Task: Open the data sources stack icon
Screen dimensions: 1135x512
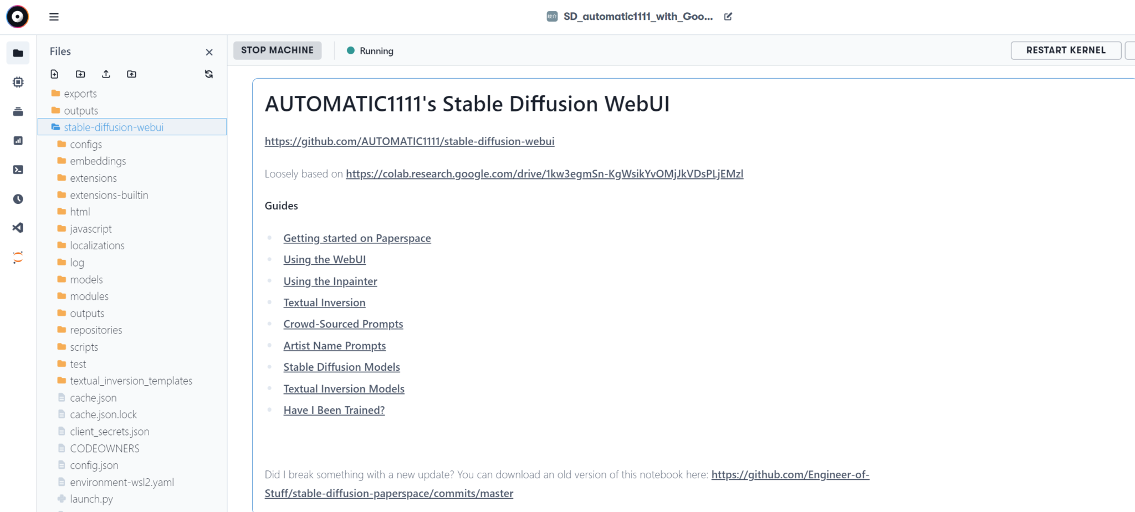Action: pyautogui.click(x=18, y=111)
